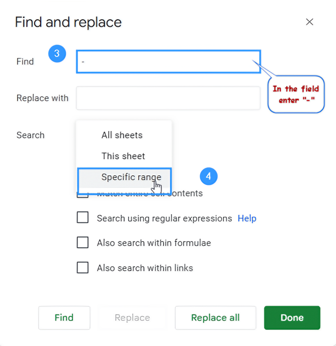Open the Help link for regular expressions

point(247,218)
